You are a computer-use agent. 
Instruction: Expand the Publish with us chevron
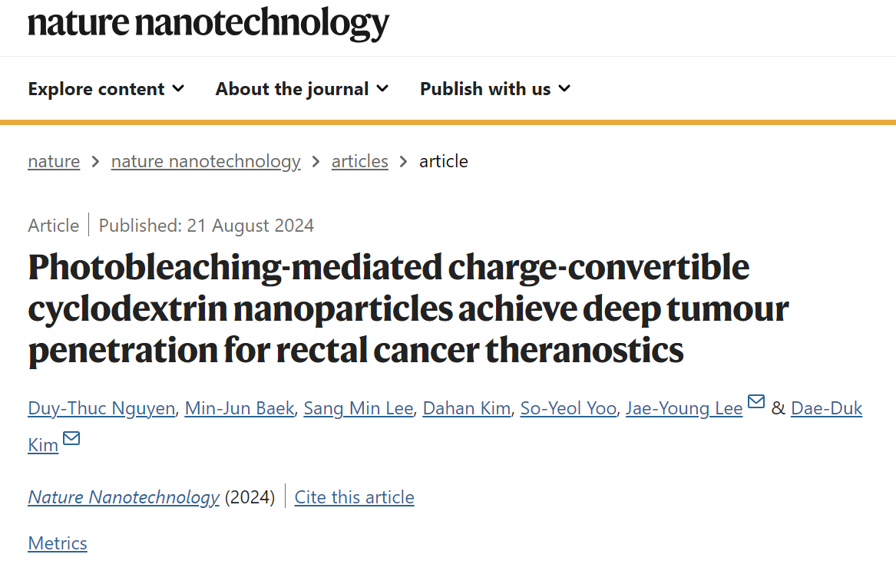pyautogui.click(x=564, y=88)
